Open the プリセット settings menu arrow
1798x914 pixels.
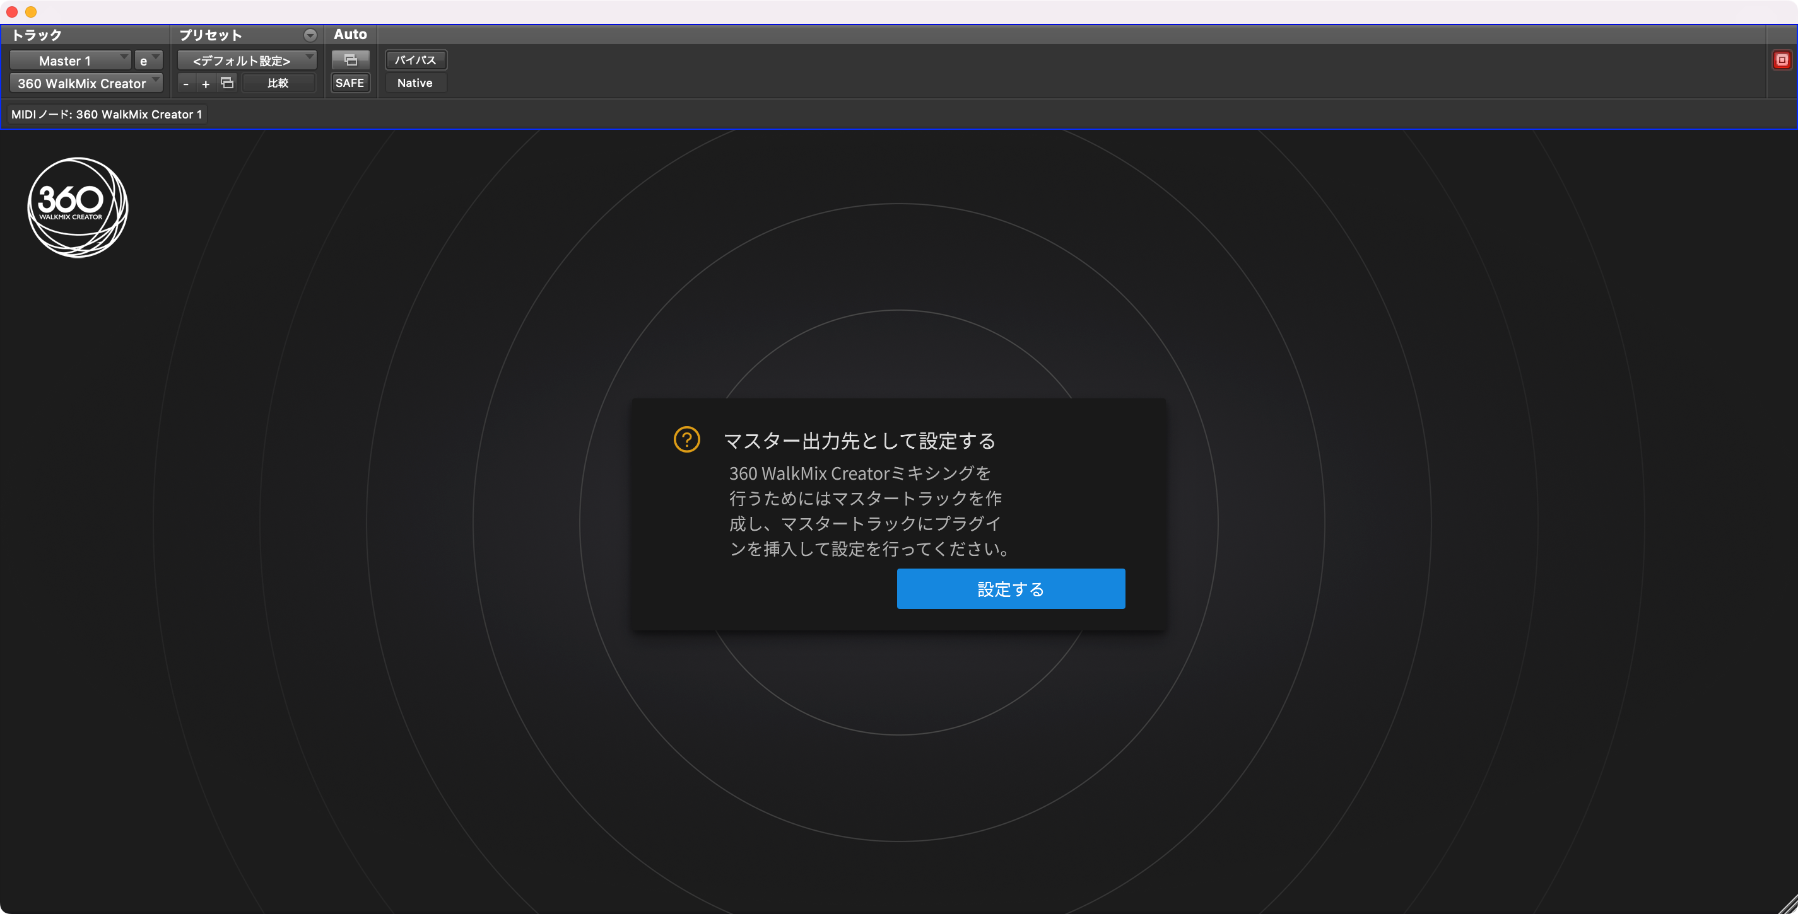coord(310,35)
